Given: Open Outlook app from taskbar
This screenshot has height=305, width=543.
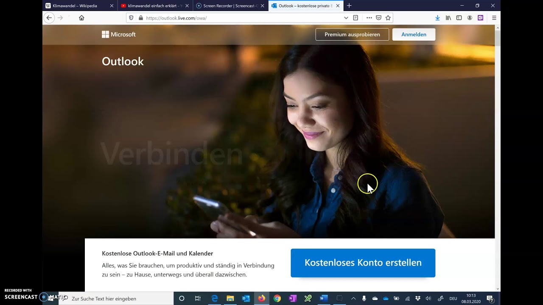Looking at the screenshot, I should pos(246,299).
